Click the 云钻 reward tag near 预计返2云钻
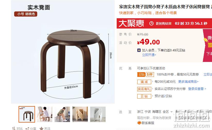 pyautogui.click(x=144, y=96)
